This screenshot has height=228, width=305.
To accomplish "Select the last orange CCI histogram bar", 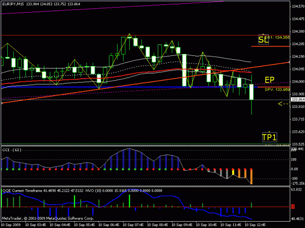I will (251, 176).
